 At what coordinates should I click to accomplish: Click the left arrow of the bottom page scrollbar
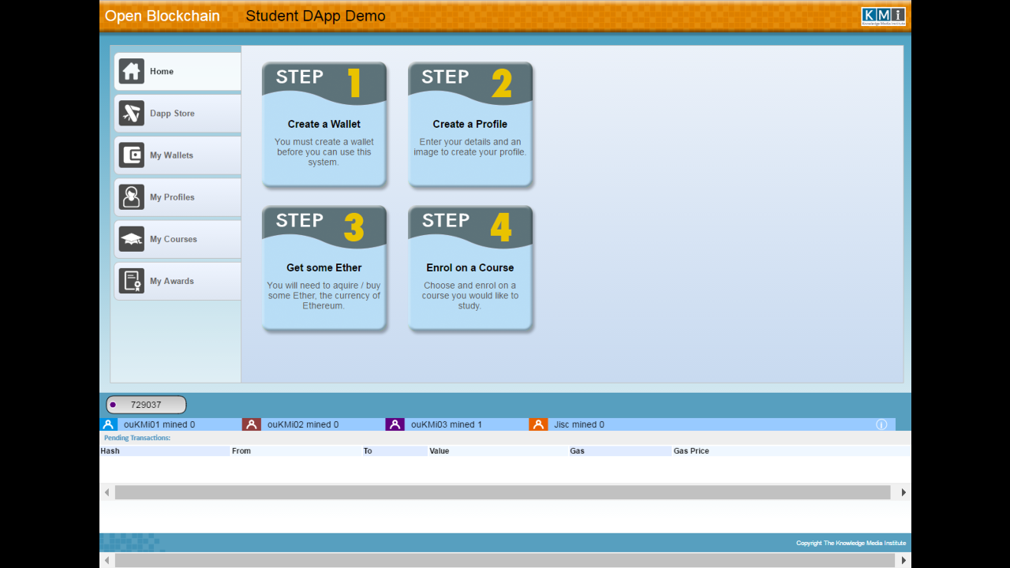[107, 560]
